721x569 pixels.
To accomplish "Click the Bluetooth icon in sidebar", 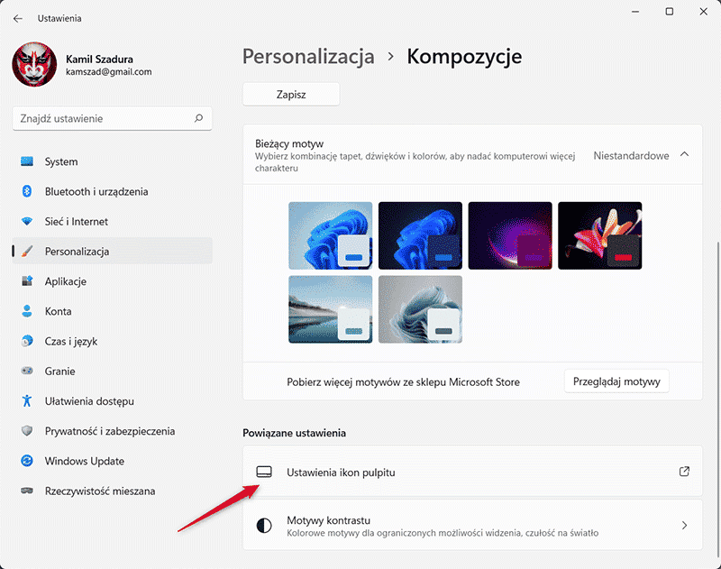I will tap(27, 191).
